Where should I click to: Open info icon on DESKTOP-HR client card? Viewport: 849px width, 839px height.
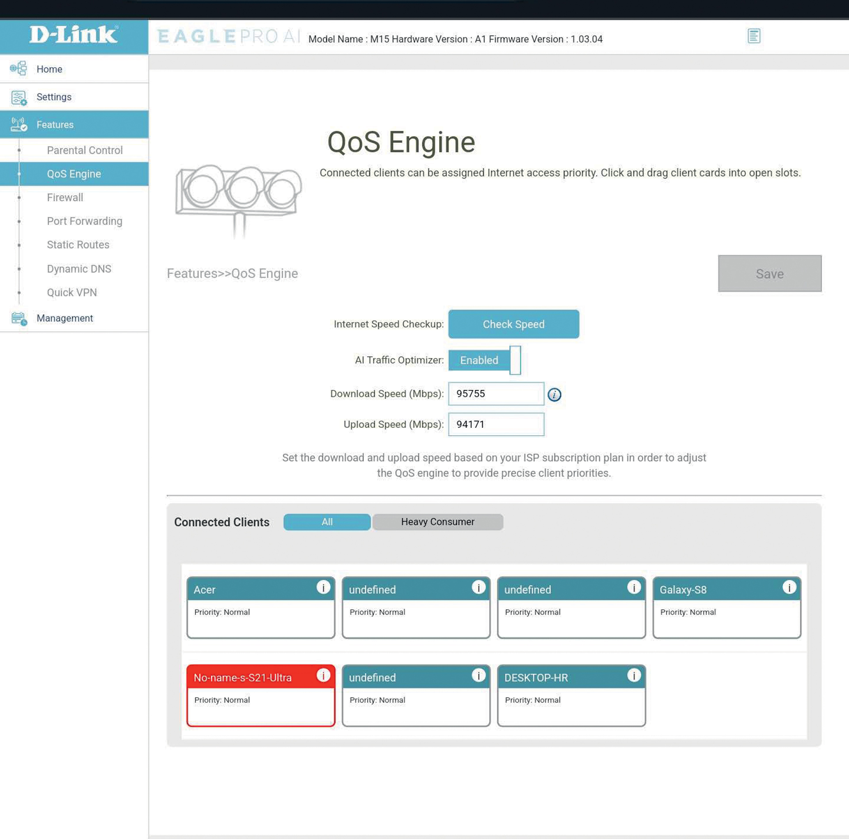[x=634, y=675]
